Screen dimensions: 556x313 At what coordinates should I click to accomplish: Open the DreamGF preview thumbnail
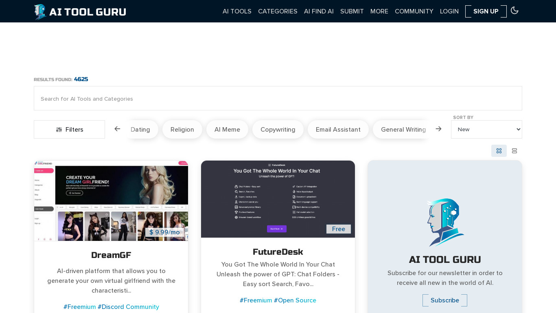[111, 201]
